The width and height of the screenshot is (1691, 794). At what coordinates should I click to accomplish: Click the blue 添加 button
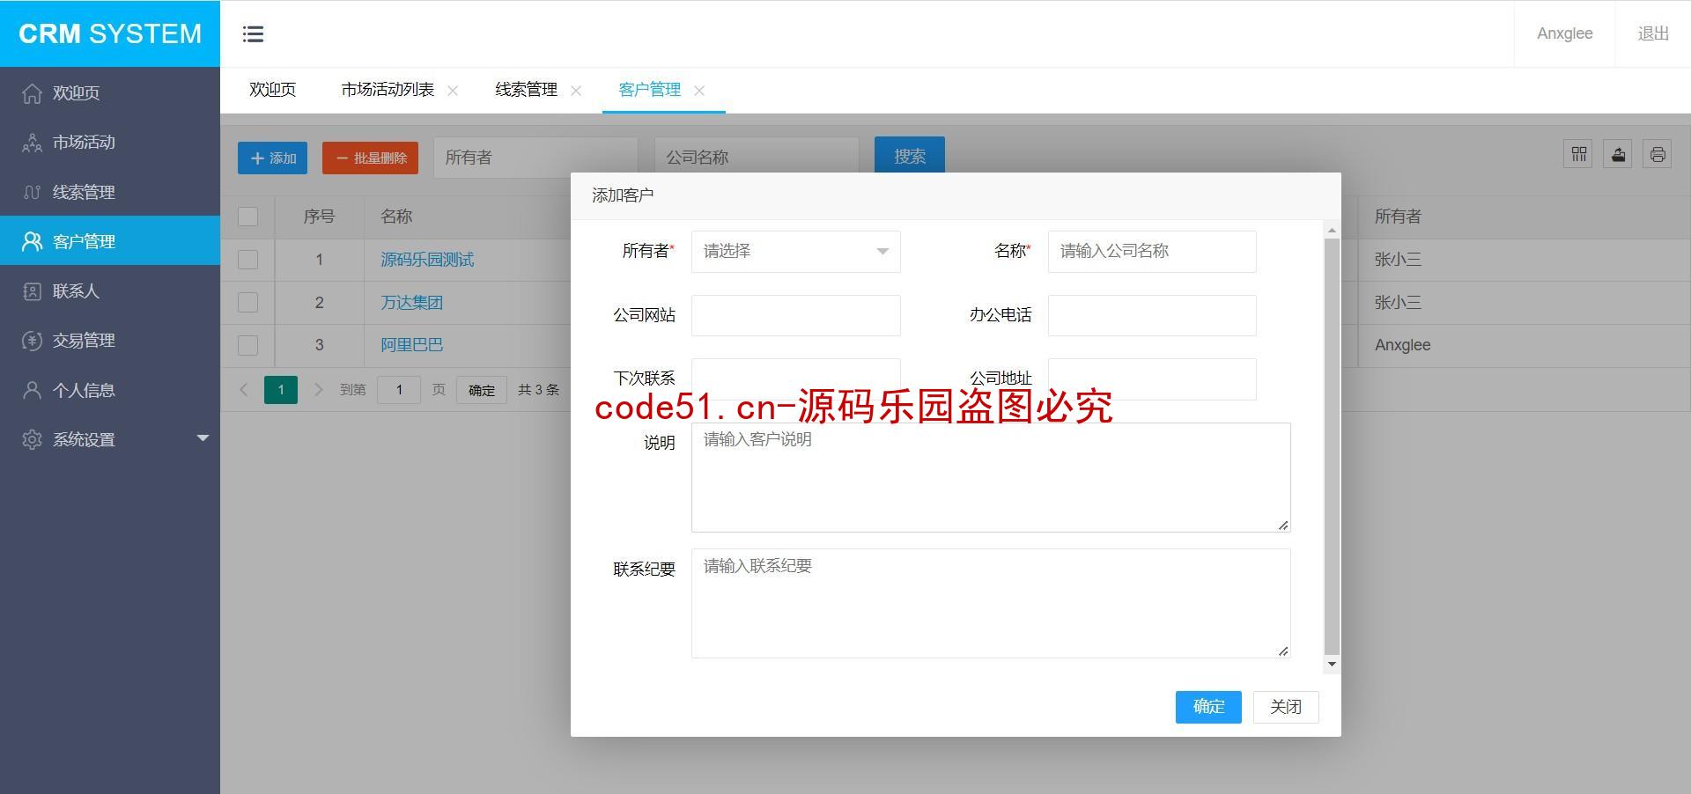272,158
